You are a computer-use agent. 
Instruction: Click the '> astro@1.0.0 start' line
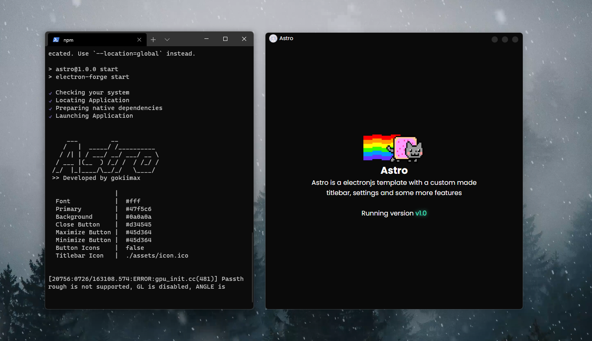pyautogui.click(x=83, y=69)
